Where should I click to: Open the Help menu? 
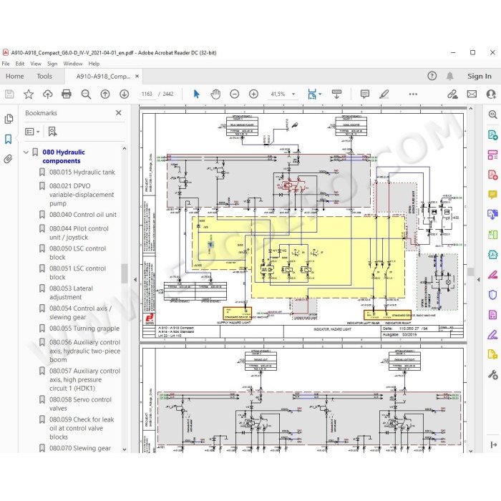click(x=94, y=64)
